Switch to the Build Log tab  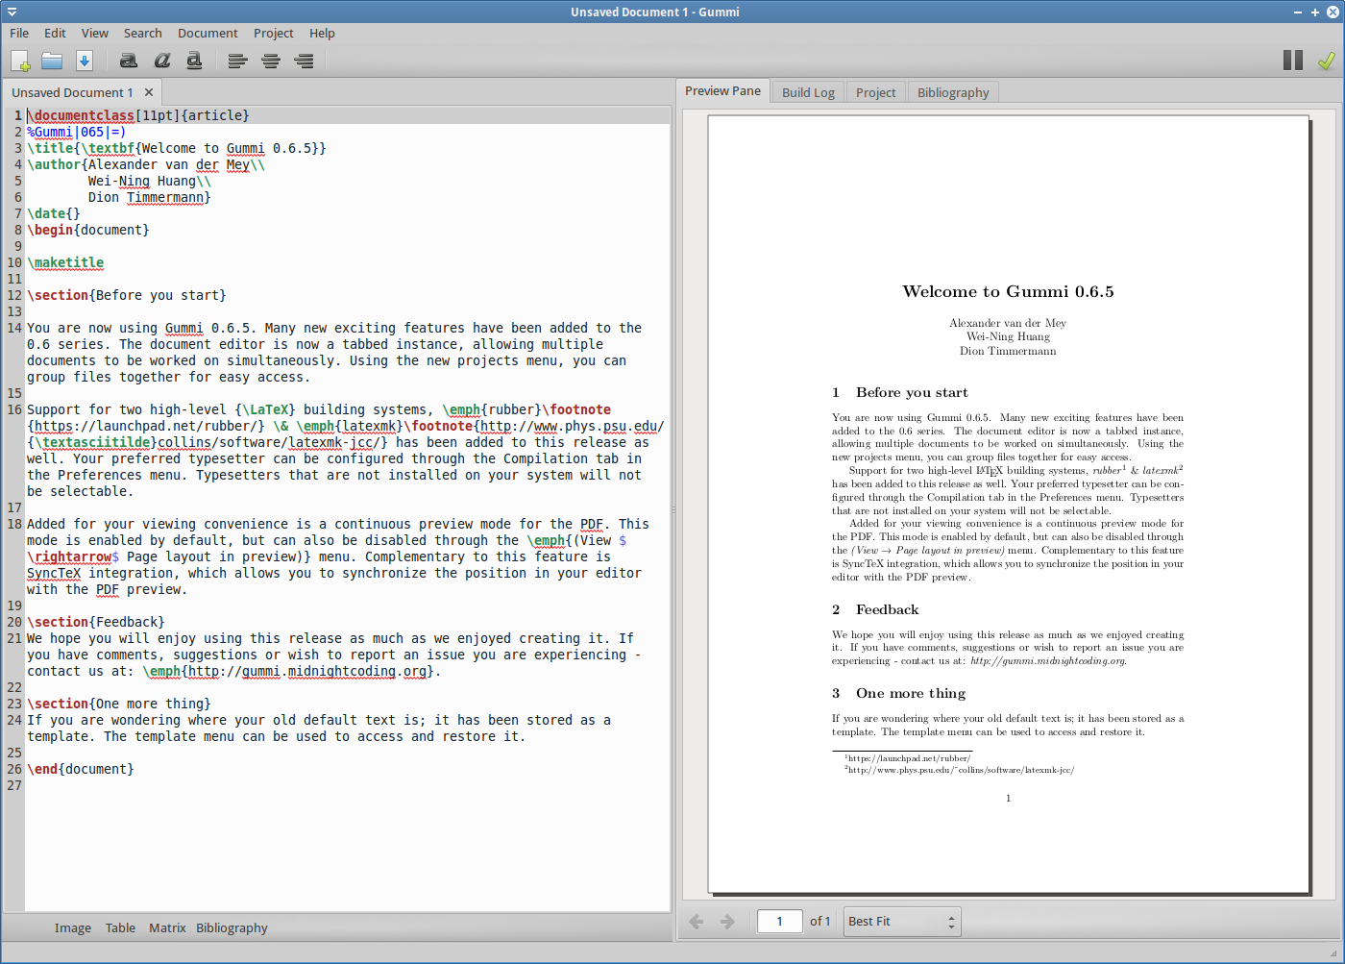(x=808, y=92)
